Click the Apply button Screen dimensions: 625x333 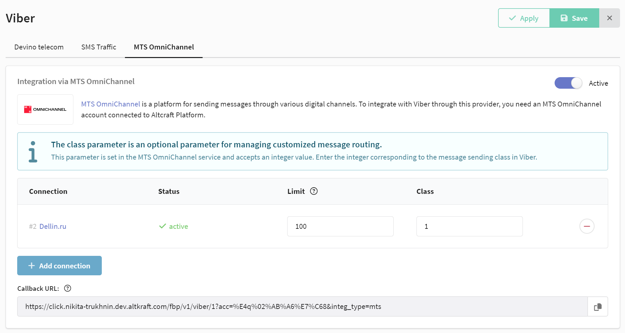coord(524,18)
